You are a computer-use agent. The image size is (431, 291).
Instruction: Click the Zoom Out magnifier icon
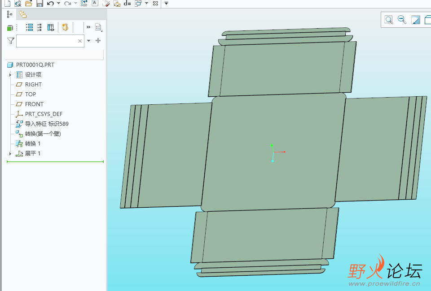coord(402,20)
